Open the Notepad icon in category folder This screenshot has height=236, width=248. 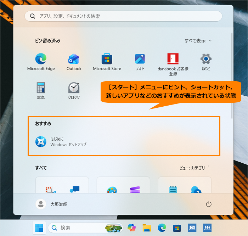[173, 189]
